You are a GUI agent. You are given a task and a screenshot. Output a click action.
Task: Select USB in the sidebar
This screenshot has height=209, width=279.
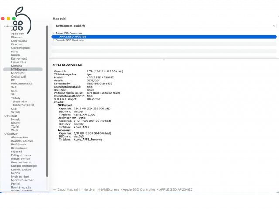pos(14,108)
